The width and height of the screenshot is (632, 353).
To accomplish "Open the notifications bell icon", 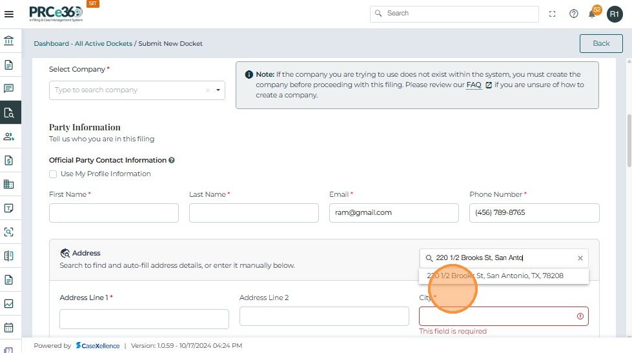I will click(591, 14).
